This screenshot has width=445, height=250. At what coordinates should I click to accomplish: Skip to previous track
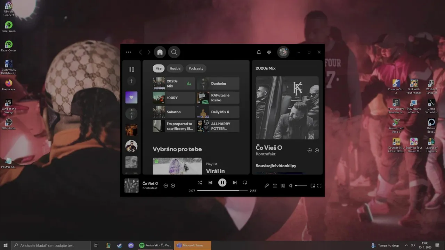pos(210,183)
